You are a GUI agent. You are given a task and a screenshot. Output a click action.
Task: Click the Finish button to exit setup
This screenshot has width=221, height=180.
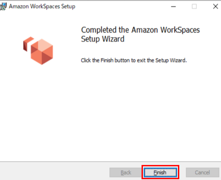tap(161, 172)
